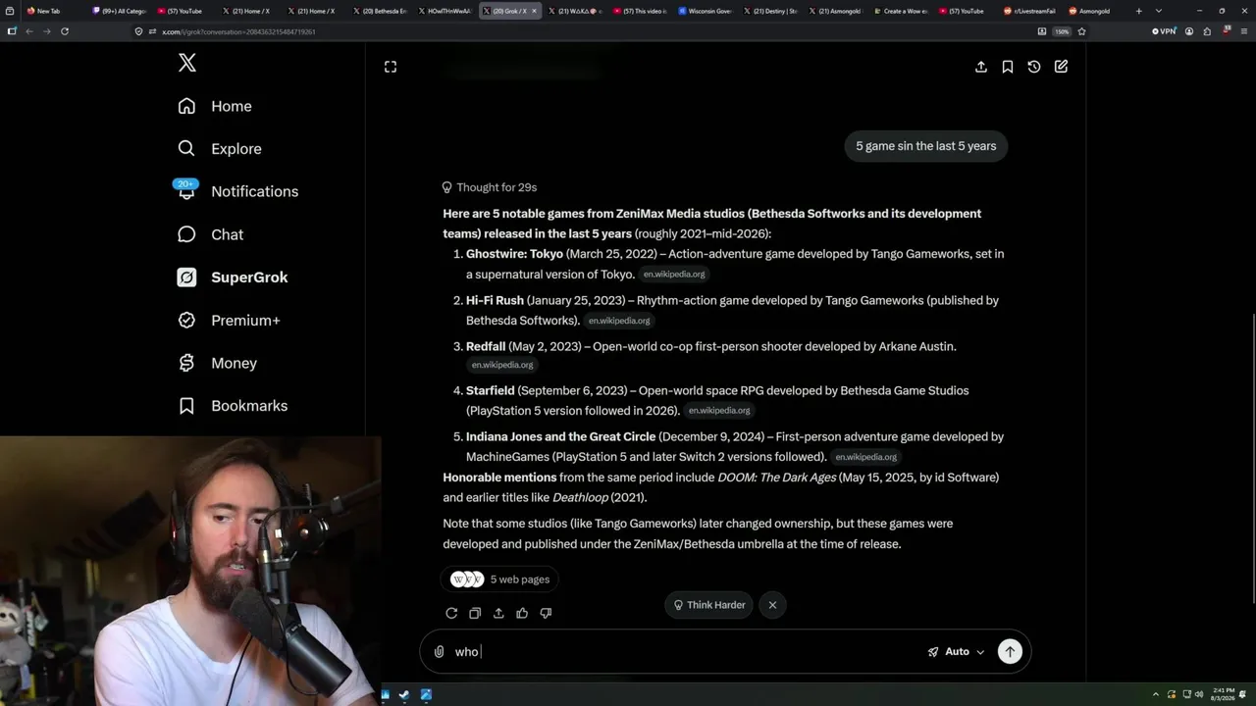Copy the Grok response text

tap(475, 613)
